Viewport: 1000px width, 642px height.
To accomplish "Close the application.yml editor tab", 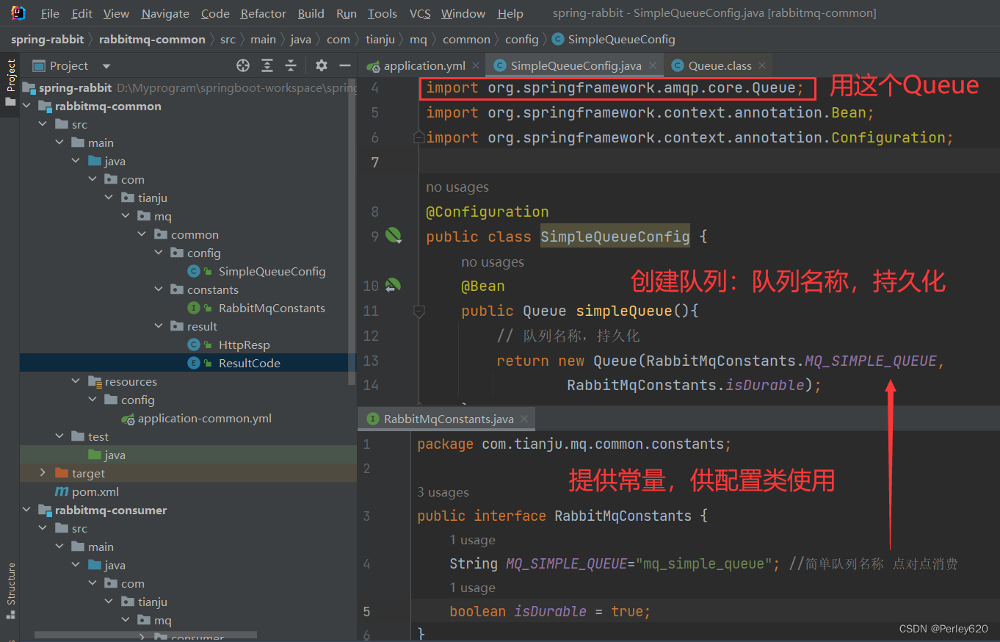I will point(475,65).
